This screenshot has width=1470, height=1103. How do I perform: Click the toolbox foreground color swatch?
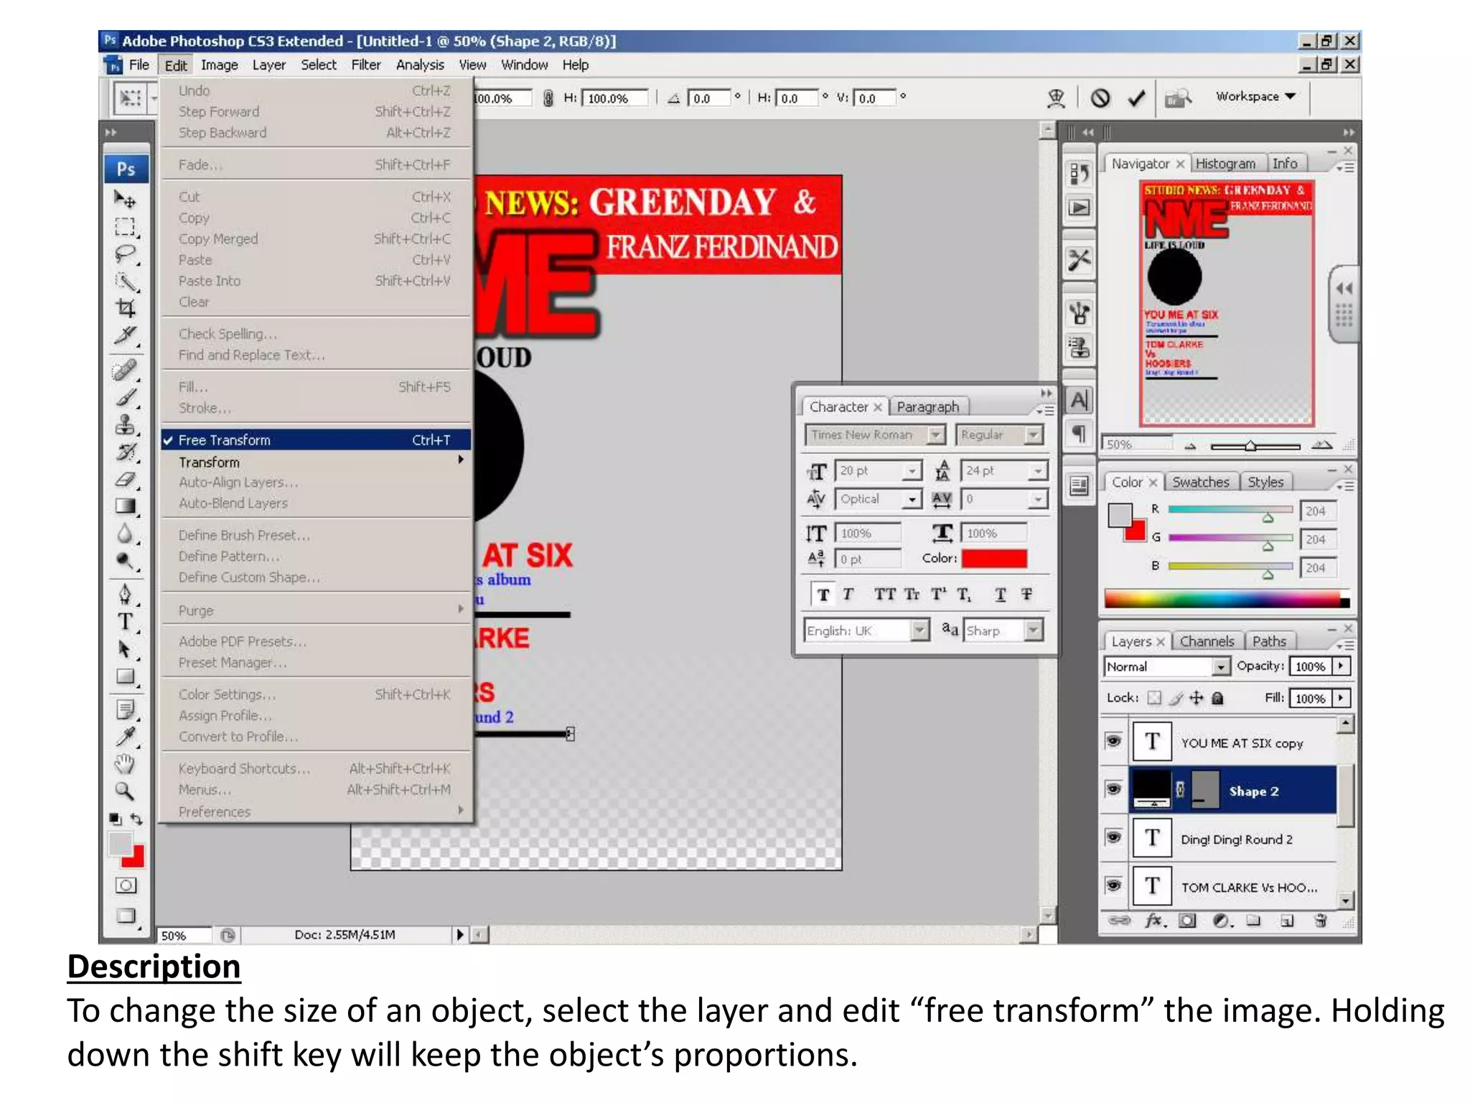coord(120,844)
